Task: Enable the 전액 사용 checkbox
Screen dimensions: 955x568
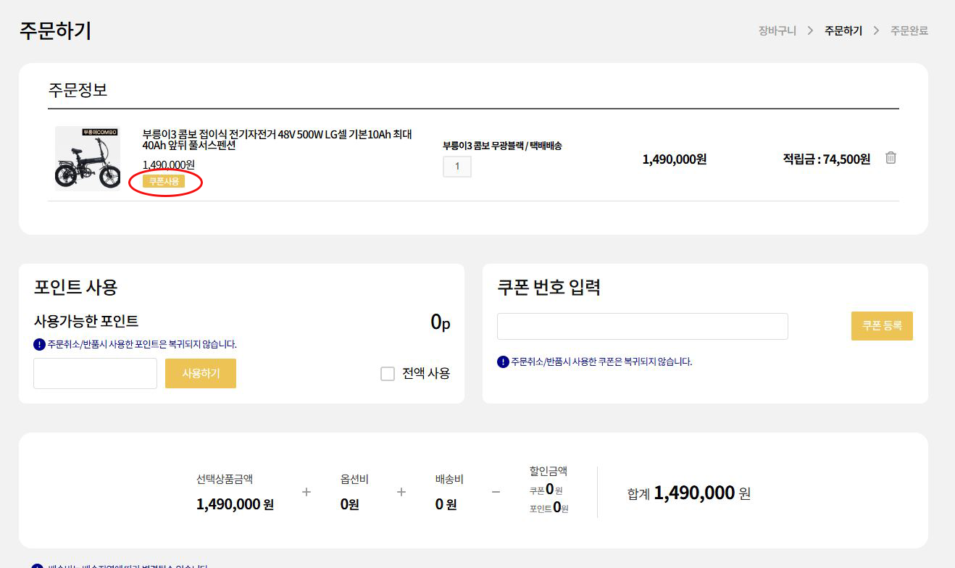Action: 388,374
